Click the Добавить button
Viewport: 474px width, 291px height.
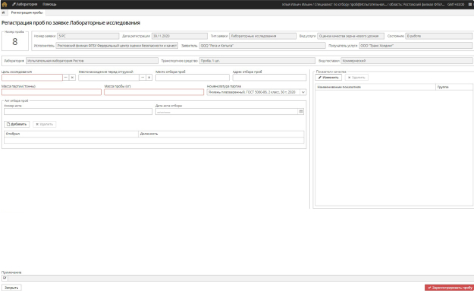17,124
